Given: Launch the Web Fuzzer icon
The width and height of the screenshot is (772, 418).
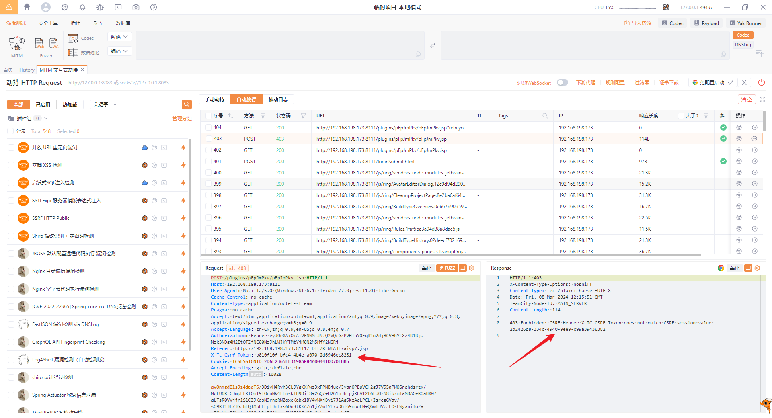Looking at the screenshot, I should pyautogui.click(x=39, y=43).
